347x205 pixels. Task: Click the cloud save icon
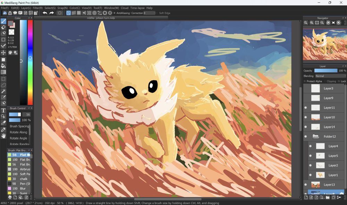point(5,13)
